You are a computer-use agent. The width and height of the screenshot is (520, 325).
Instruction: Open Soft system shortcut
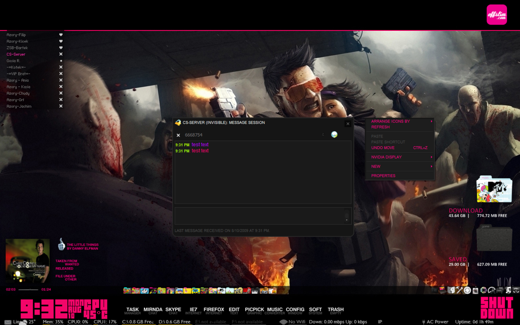[x=315, y=311]
